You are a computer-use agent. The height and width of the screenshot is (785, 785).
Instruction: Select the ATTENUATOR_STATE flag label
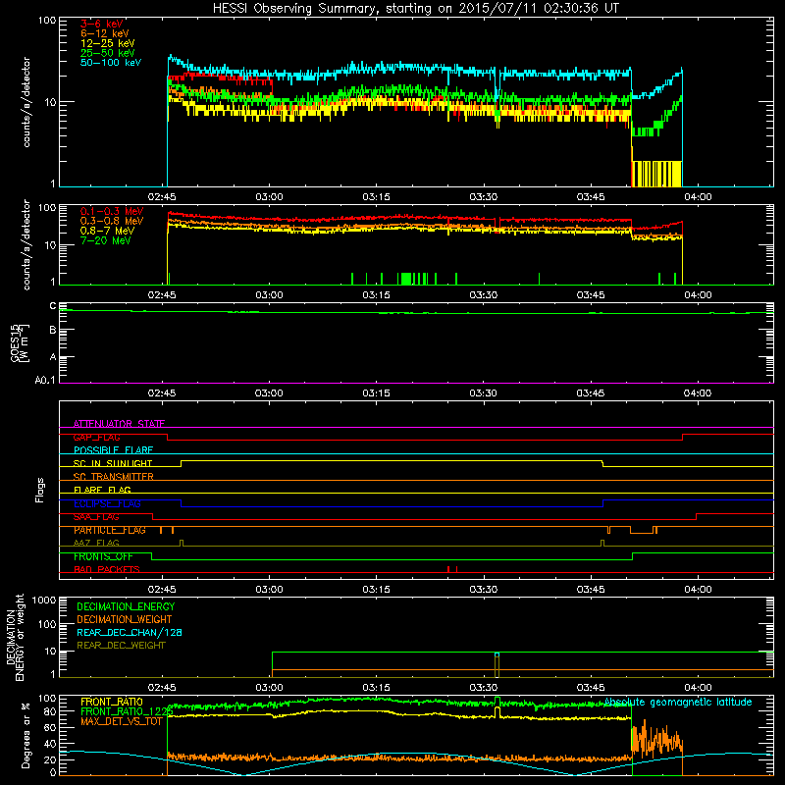119,424
